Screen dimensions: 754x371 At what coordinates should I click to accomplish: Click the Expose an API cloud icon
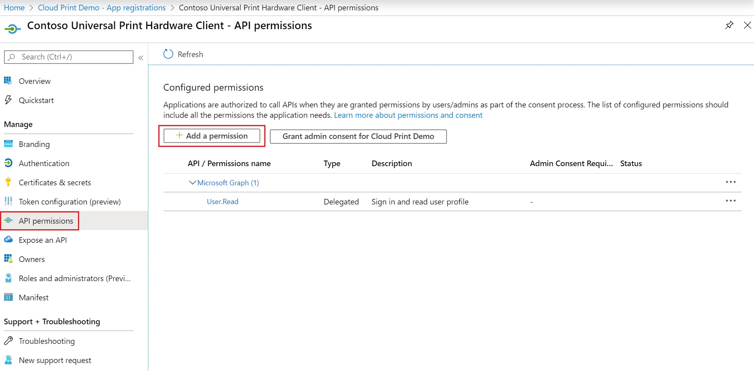point(8,240)
